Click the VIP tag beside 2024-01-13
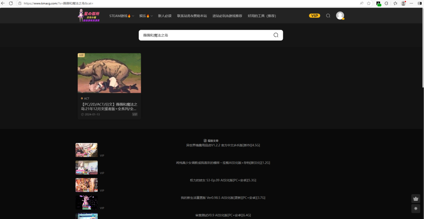Viewport: 424px width, 219px height. pos(135,114)
